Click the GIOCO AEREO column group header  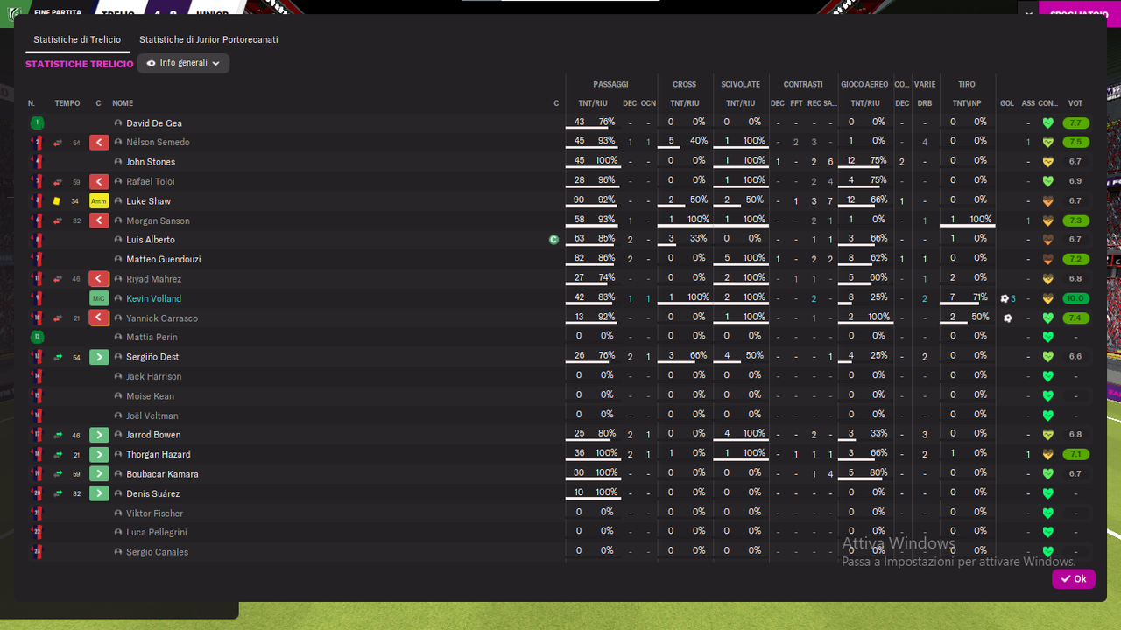864,84
